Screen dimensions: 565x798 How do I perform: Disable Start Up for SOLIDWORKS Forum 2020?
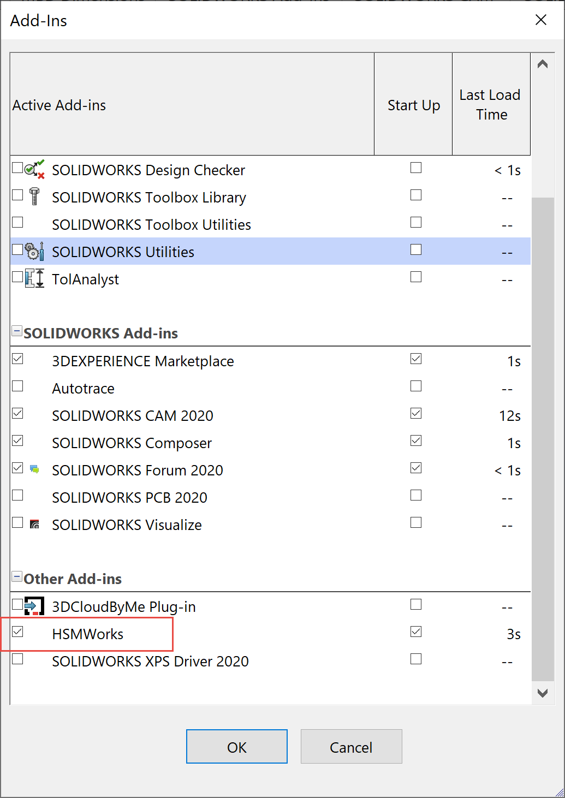[416, 468]
